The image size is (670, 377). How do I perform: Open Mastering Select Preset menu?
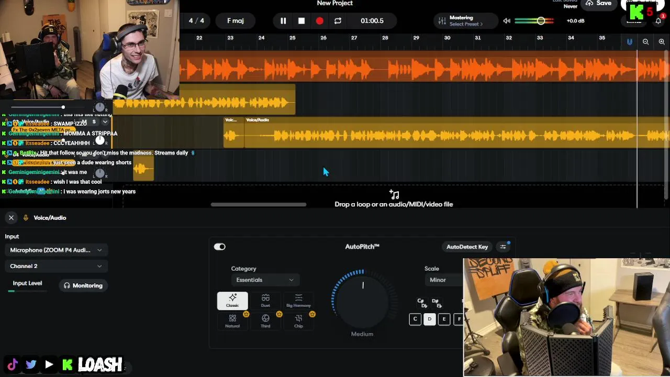click(466, 24)
